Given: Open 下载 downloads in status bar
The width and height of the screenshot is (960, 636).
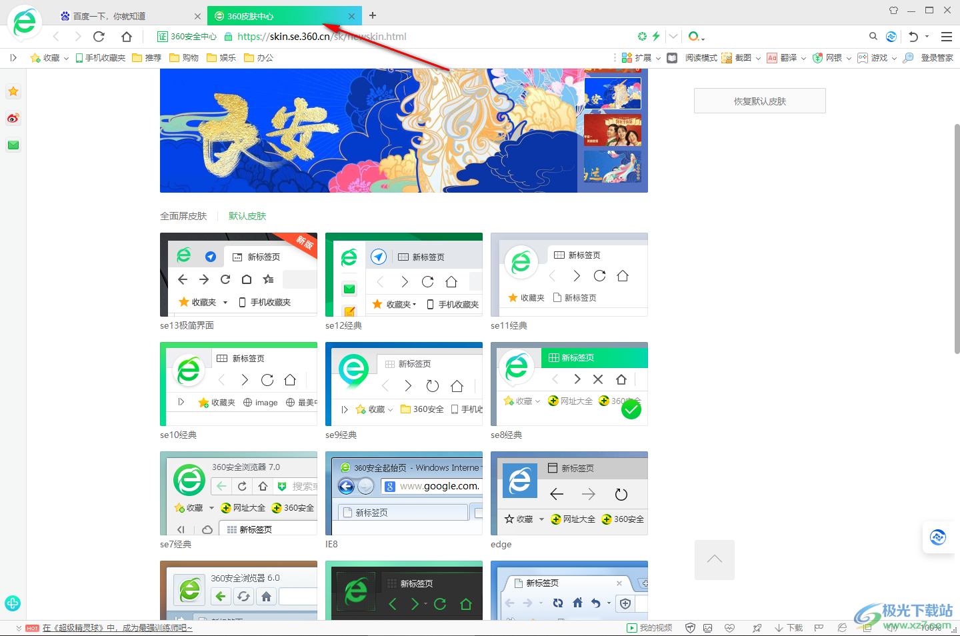Looking at the screenshot, I should click(789, 628).
